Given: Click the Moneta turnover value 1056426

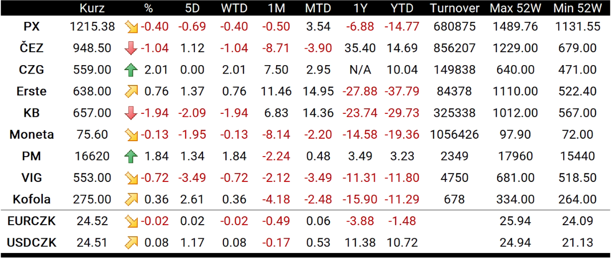Looking at the screenshot, I should 455,135.
